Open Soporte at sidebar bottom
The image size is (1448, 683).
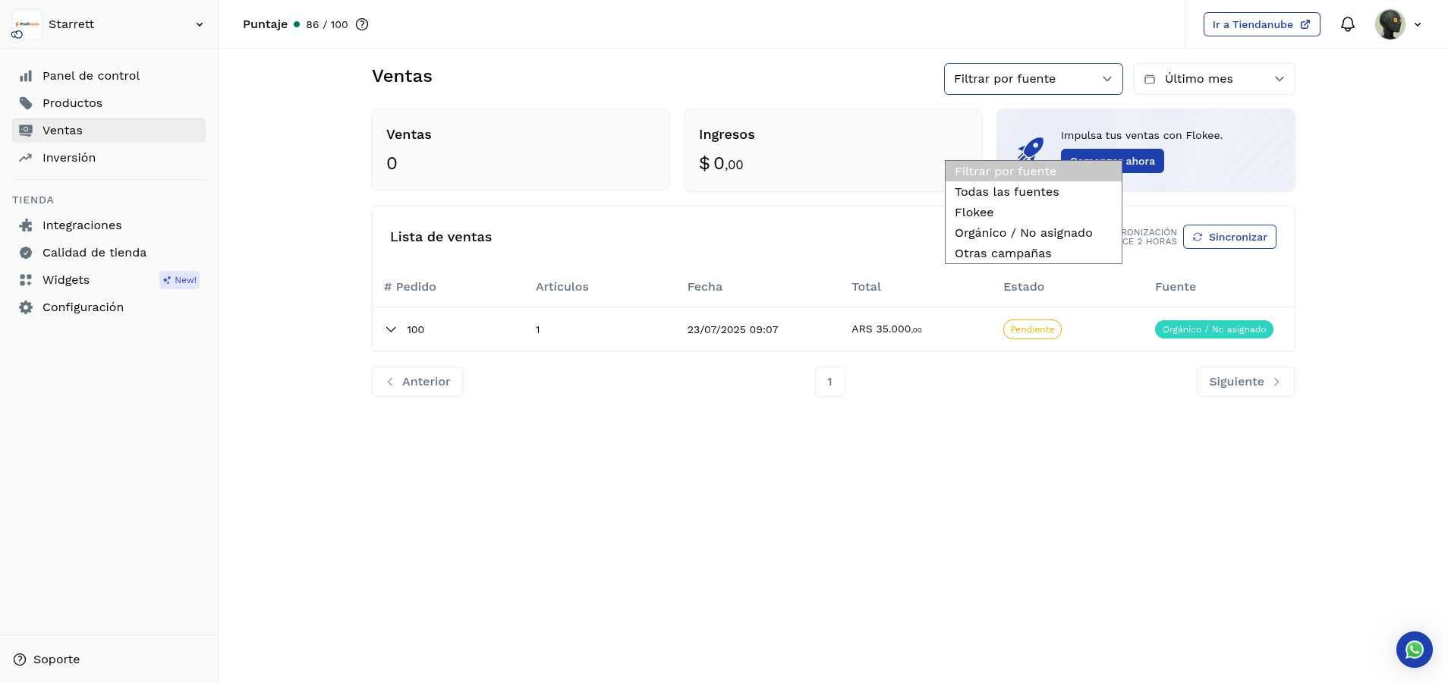56,659
